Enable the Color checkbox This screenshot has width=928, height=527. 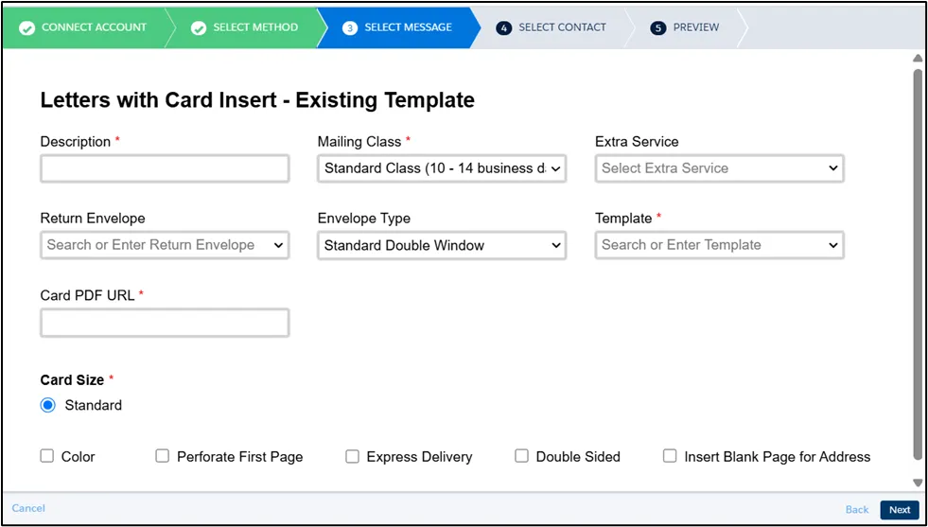47,456
